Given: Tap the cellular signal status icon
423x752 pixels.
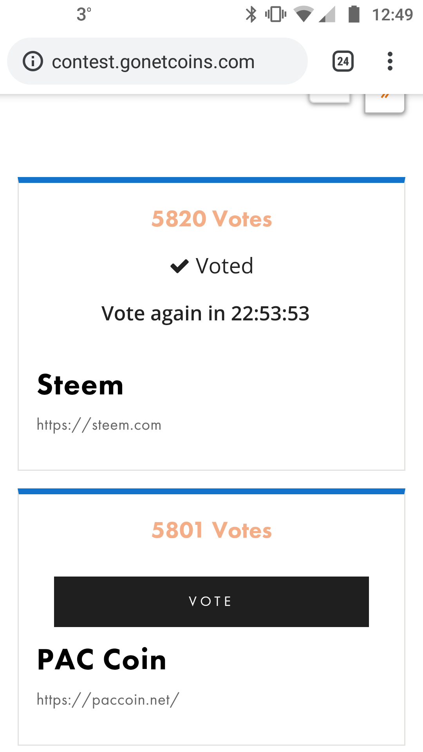Looking at the screenshot, I should (x=327, y=14).
